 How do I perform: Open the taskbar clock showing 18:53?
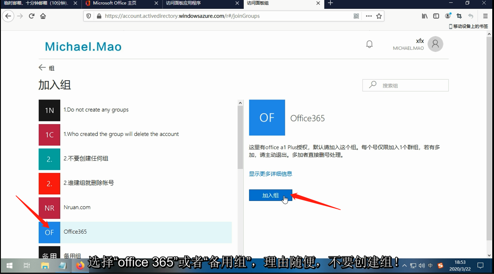460,266
